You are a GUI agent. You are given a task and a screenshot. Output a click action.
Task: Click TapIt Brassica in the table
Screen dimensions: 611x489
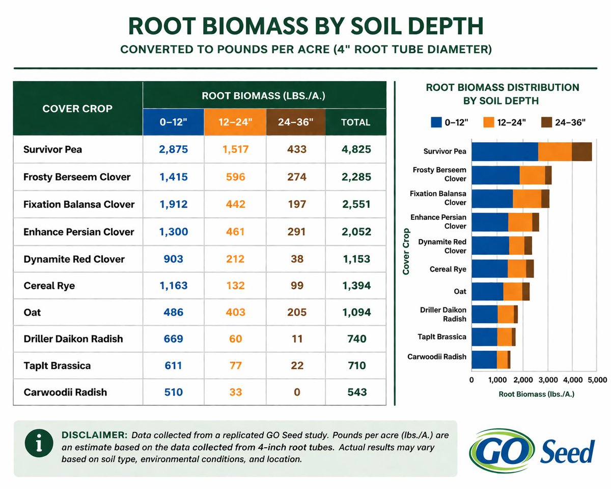(x=58, y=366)
